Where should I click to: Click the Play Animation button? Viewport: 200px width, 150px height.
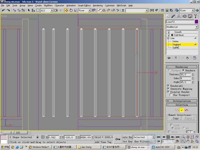(x=168, y=137)
